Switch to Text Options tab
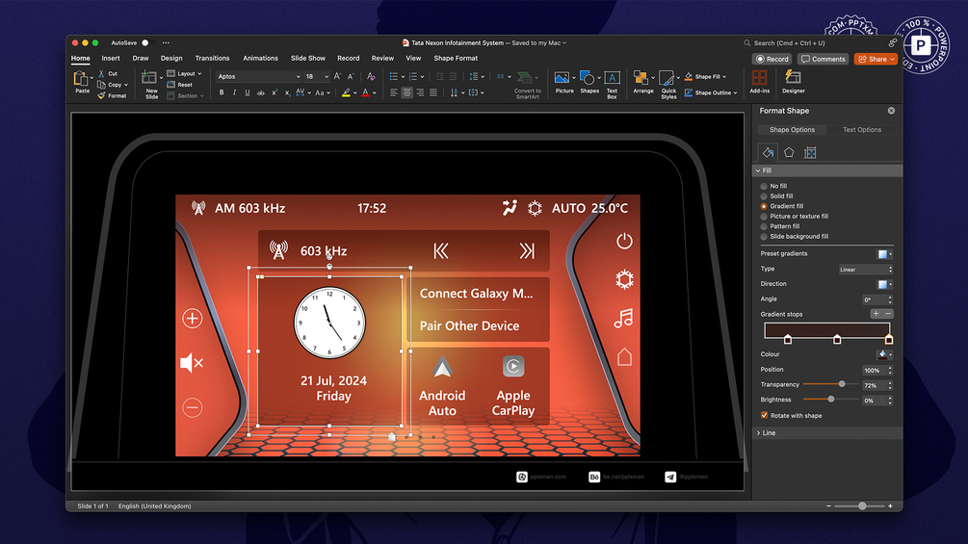Screen dimensions: 968x544 pyautogui.click(x=862, y=130)
